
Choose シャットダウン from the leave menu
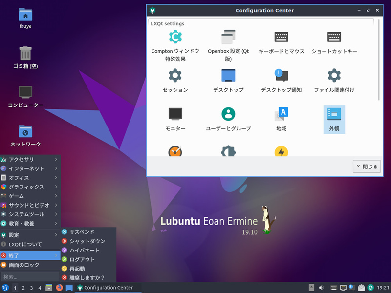87,241
